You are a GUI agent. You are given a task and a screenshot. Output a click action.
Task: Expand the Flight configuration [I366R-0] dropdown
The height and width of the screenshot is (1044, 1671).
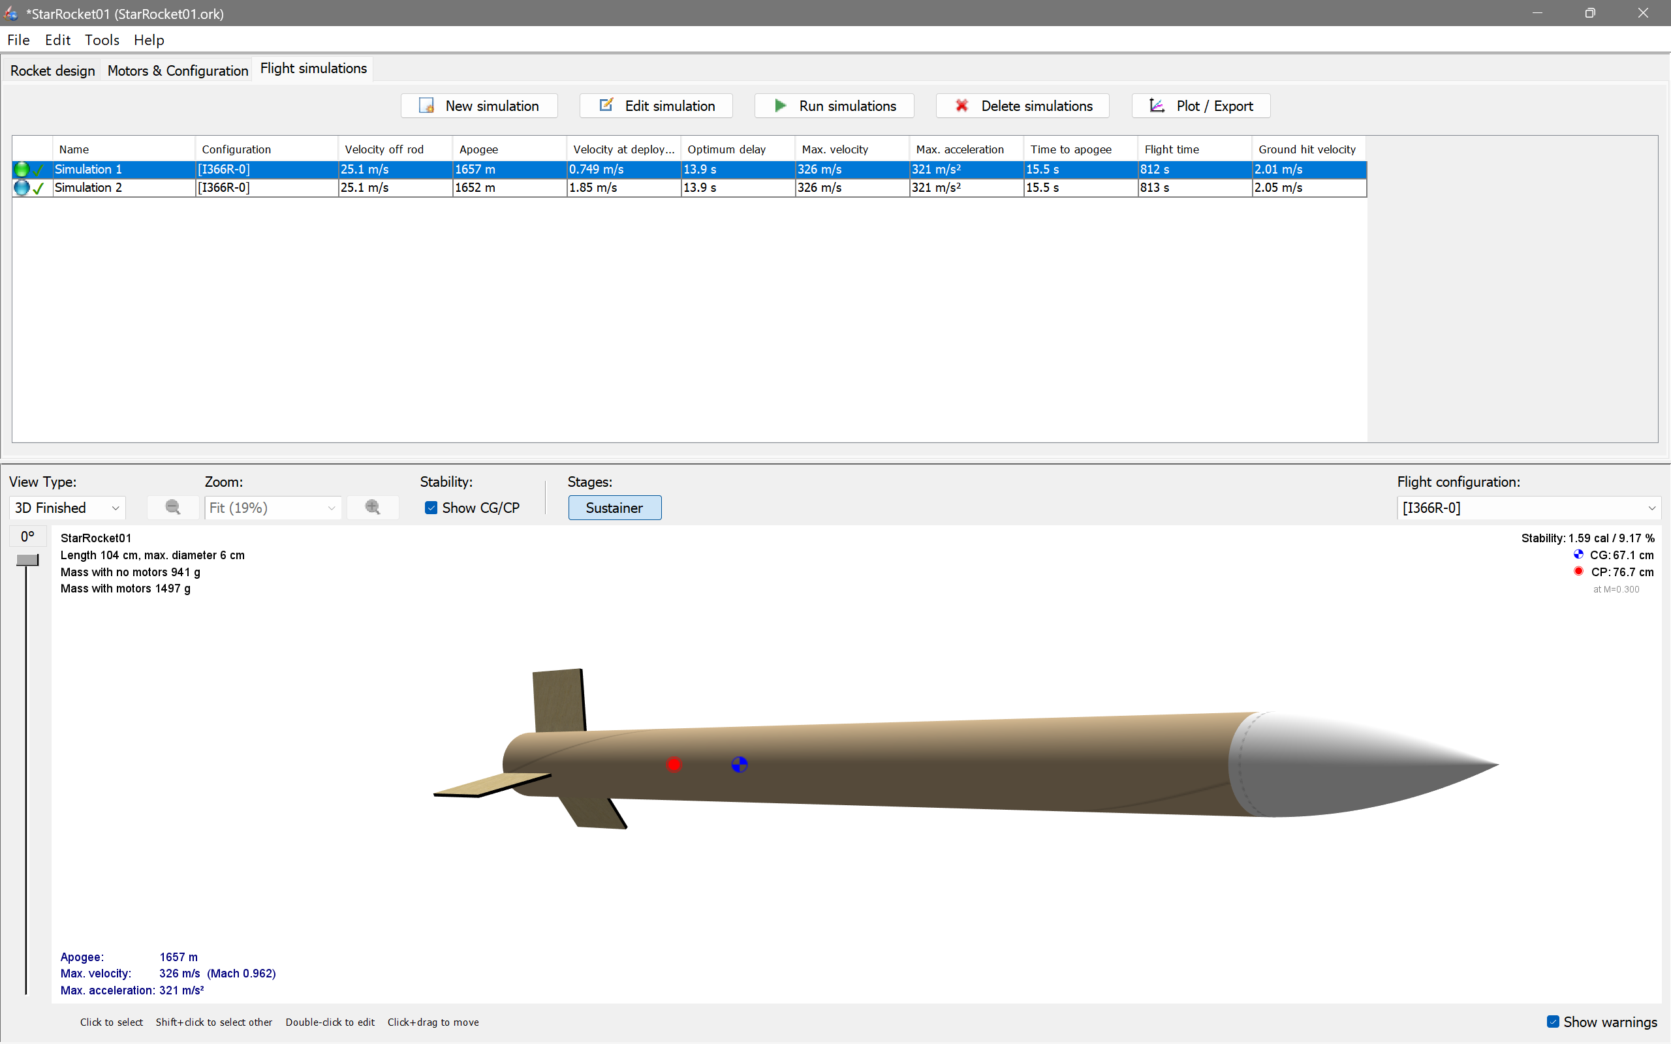tap(1651, 508)
